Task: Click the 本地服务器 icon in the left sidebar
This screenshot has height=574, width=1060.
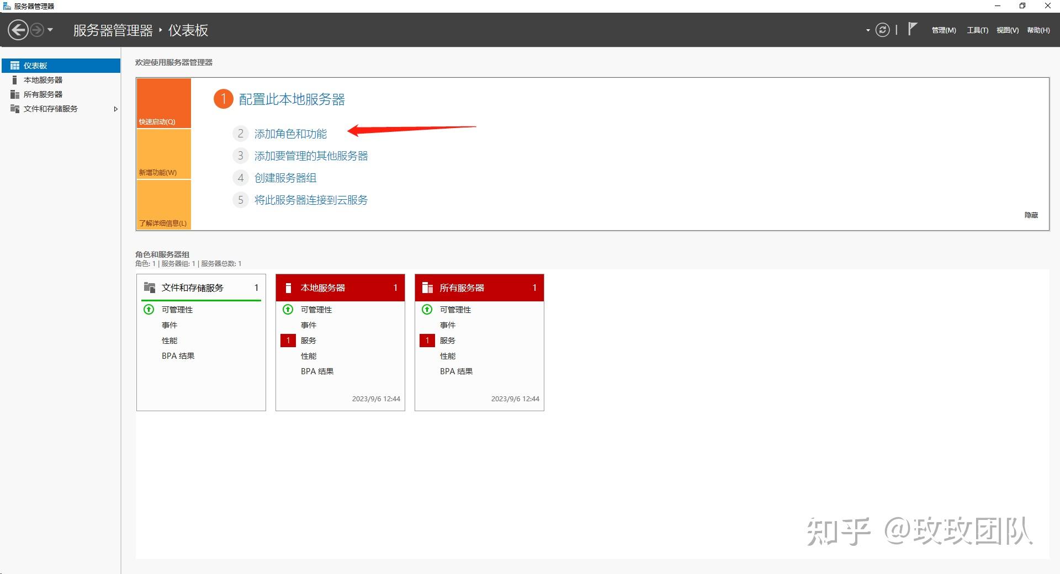Action: 14,79
